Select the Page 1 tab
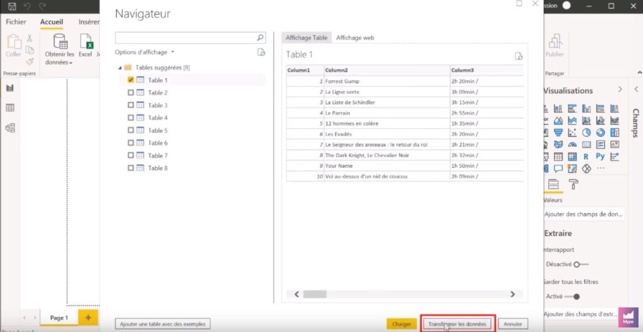Viewport: 643px width, 332px height. [x=59, y=318]
